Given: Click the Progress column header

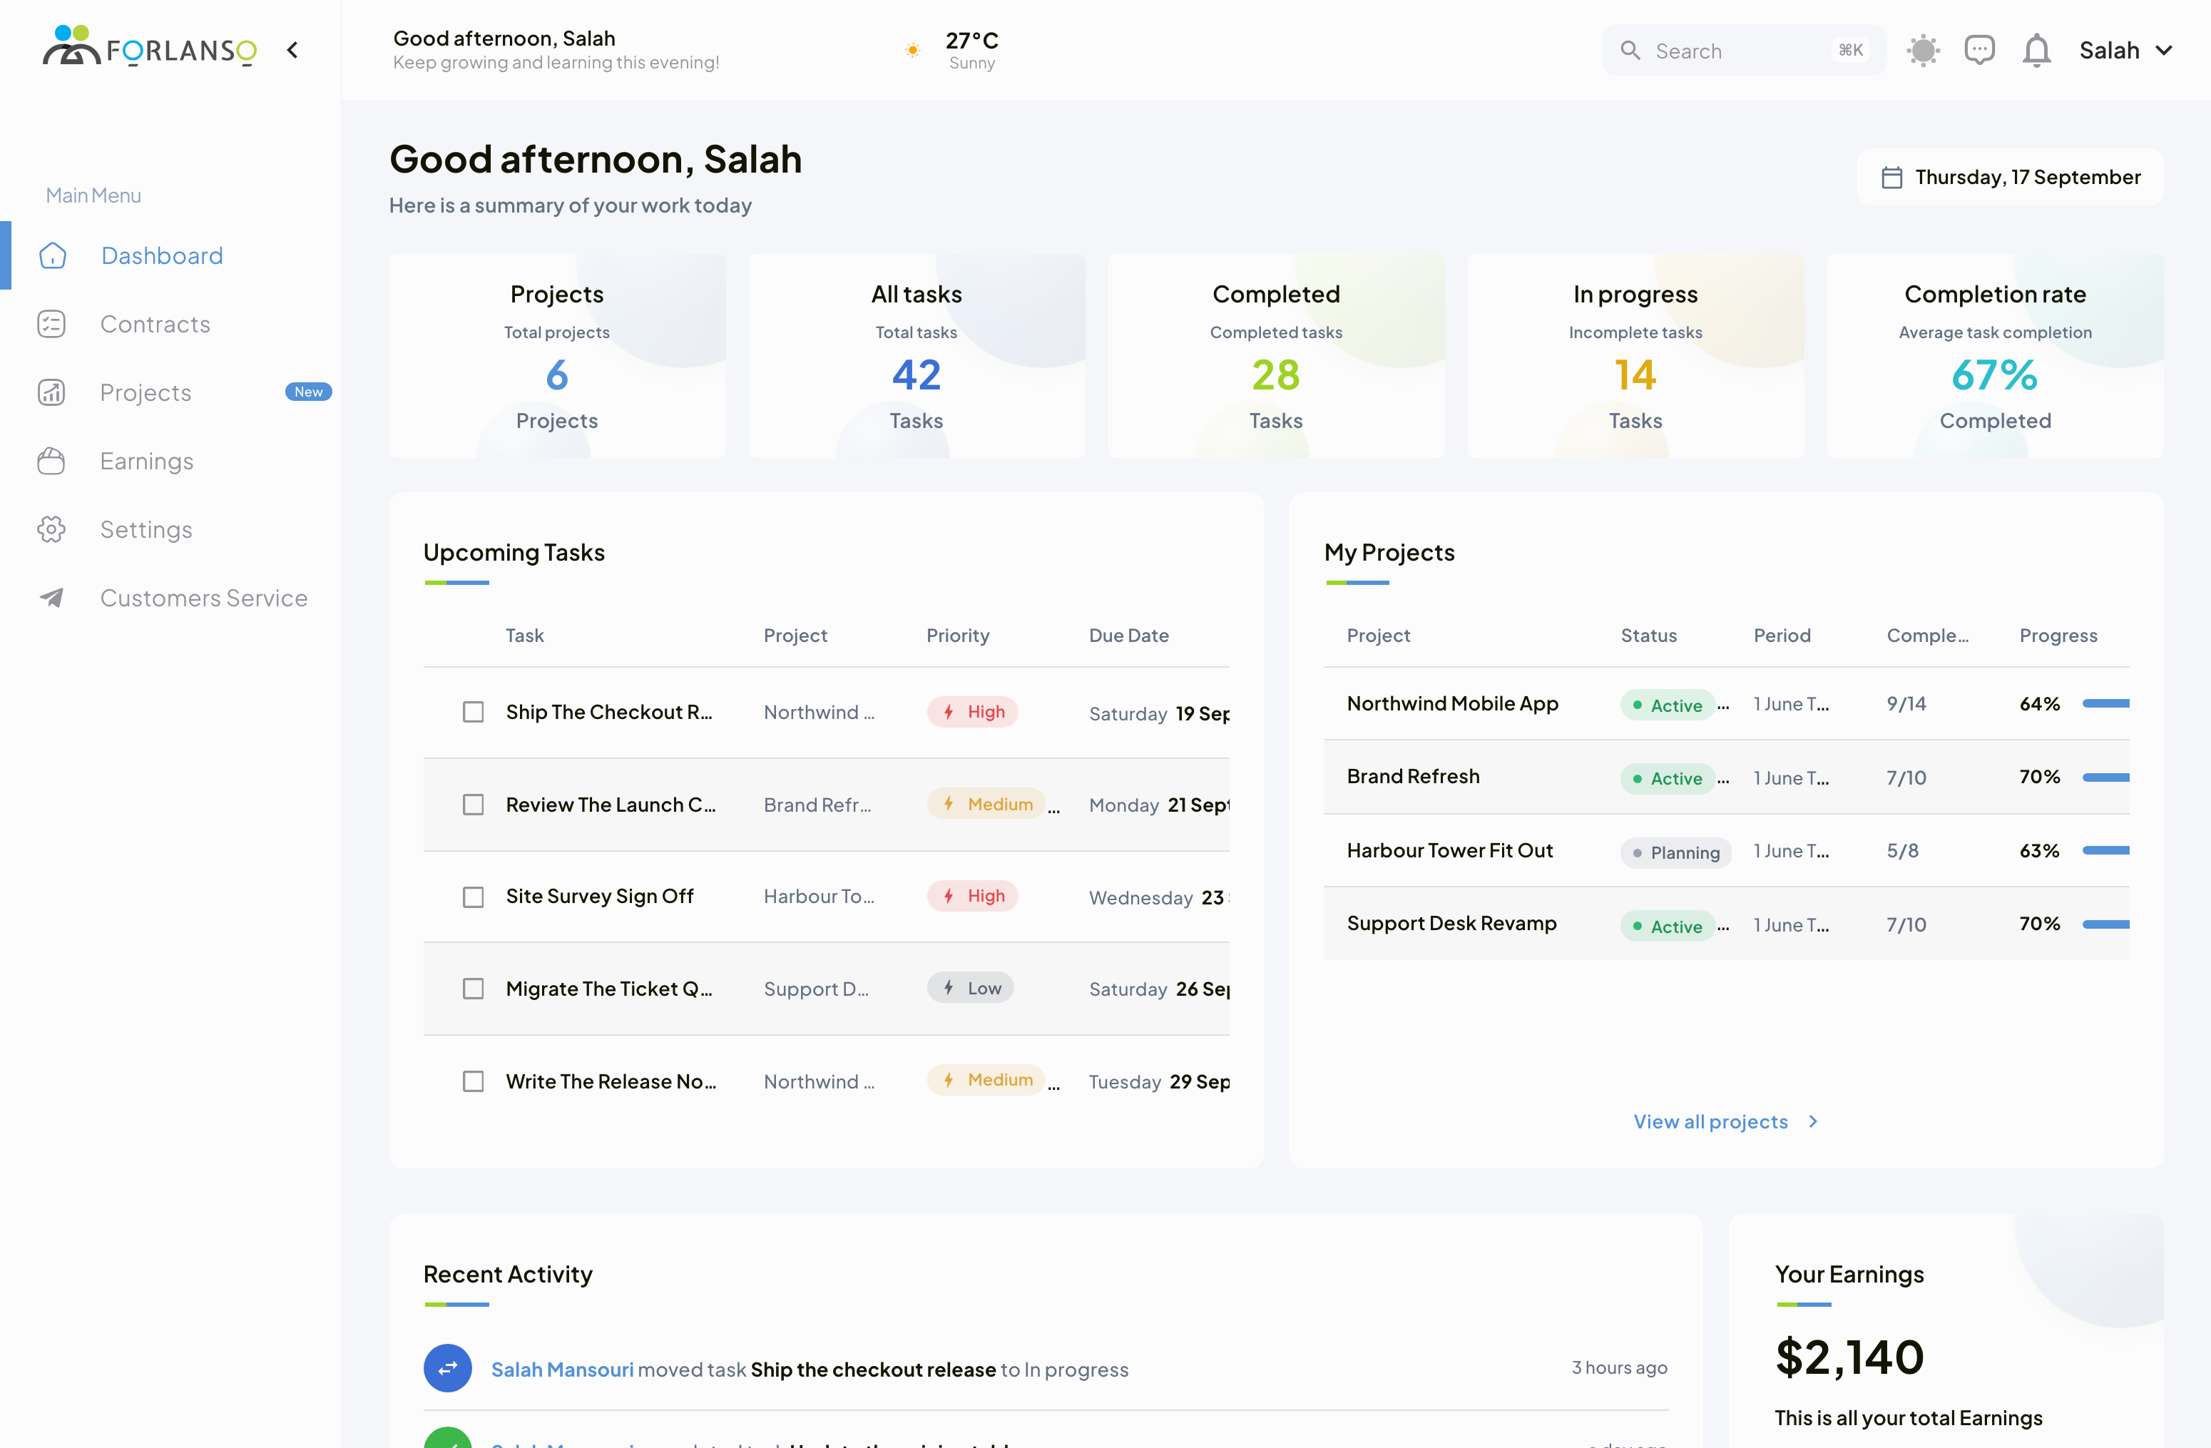Looking at the screenshot, I should (2058, 636).
